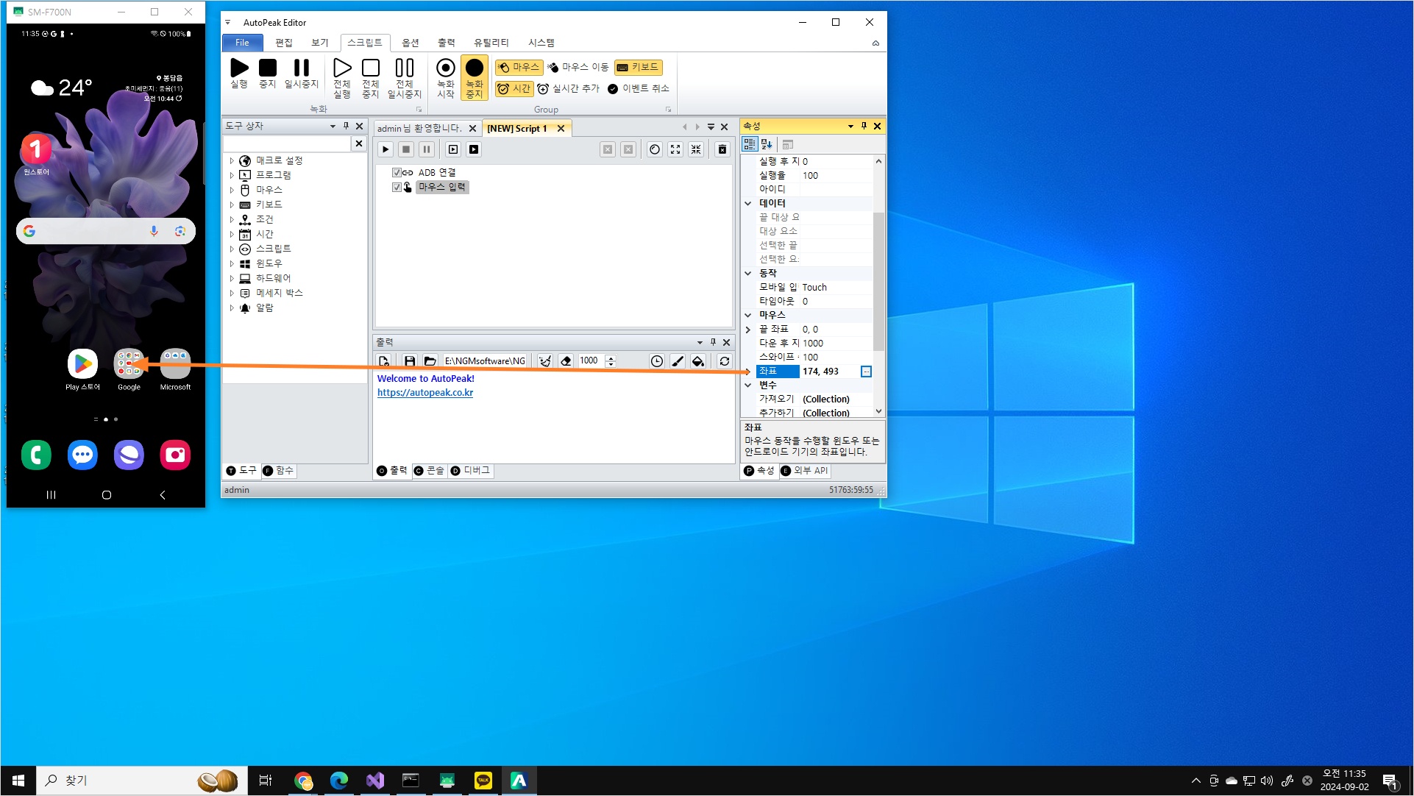Uncheck the 마우스 입력 step checkbox
Image resolution: width=1414 pixels, height=796 pixels.
[x=397, y=187]
